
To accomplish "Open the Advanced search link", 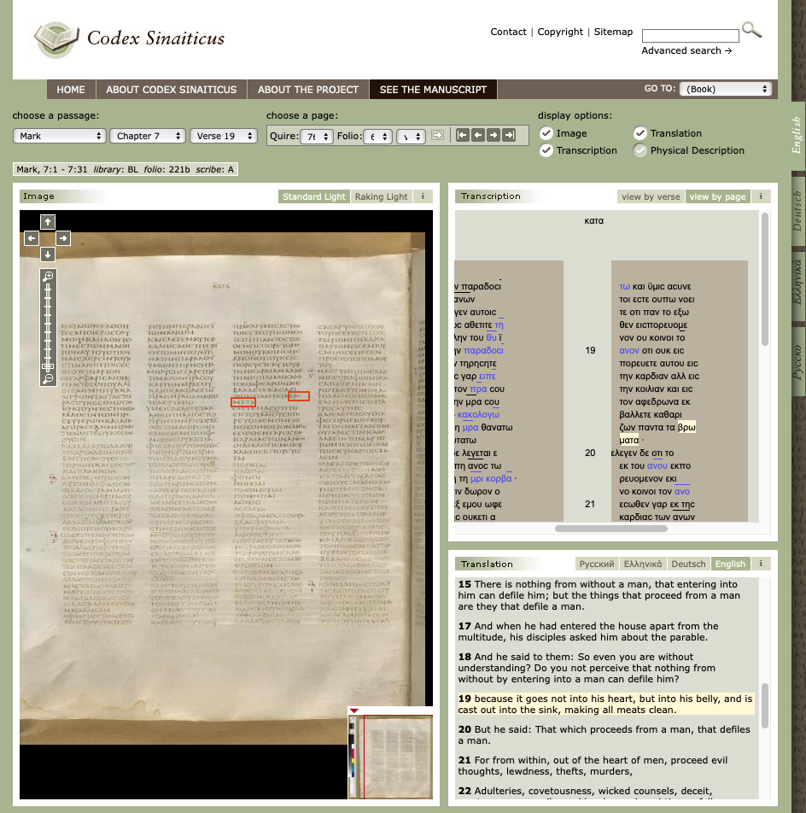I will coord(686,50).
